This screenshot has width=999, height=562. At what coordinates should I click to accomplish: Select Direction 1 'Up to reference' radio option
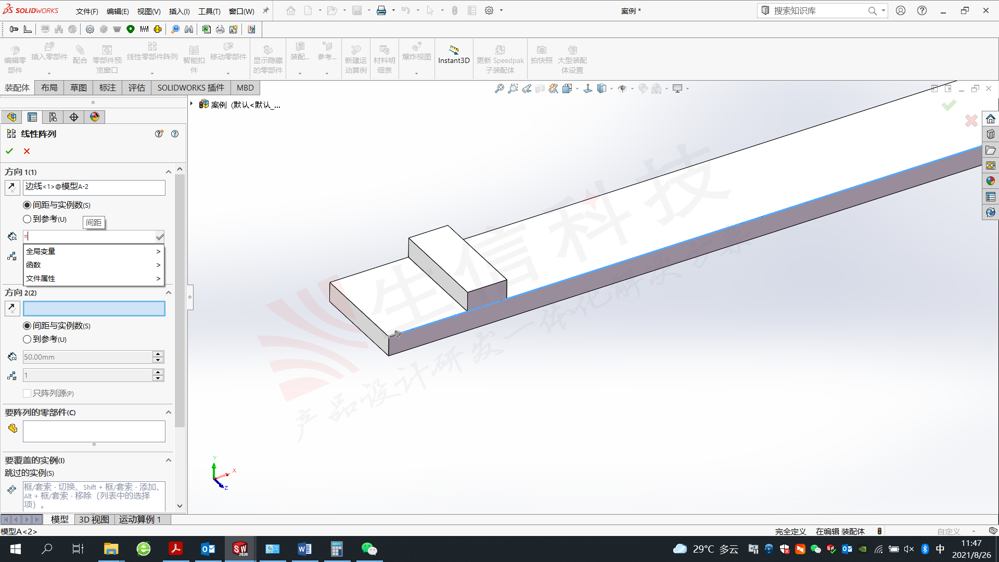coord(27,219)
